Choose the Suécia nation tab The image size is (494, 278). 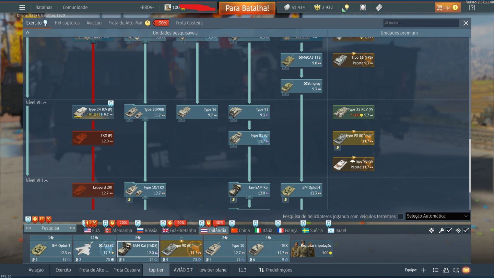313,230
